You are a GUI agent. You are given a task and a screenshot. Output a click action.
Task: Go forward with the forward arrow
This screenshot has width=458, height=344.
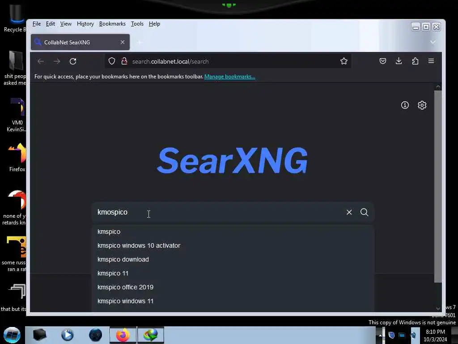[x=57, y=61]
